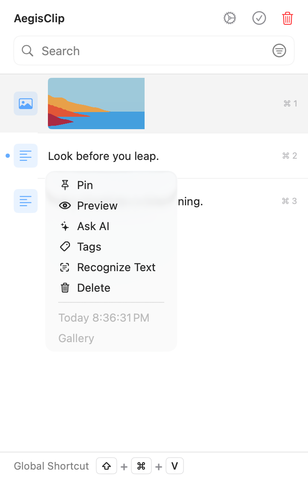Click the red trash clear-all icon
Viewport: 308px width, 479px height.
(x=287, y=18)
